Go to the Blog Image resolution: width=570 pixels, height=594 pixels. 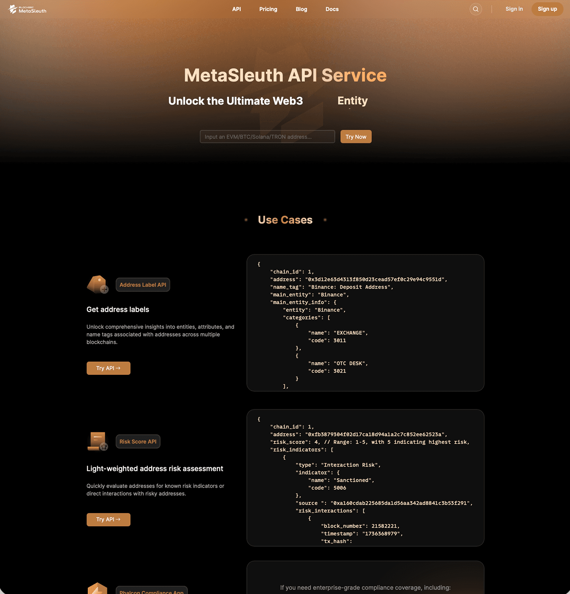click(x=301, y=9)
